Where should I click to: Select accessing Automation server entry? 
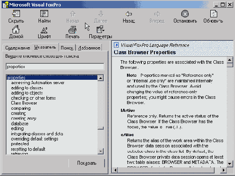click(x=38, y=83)
